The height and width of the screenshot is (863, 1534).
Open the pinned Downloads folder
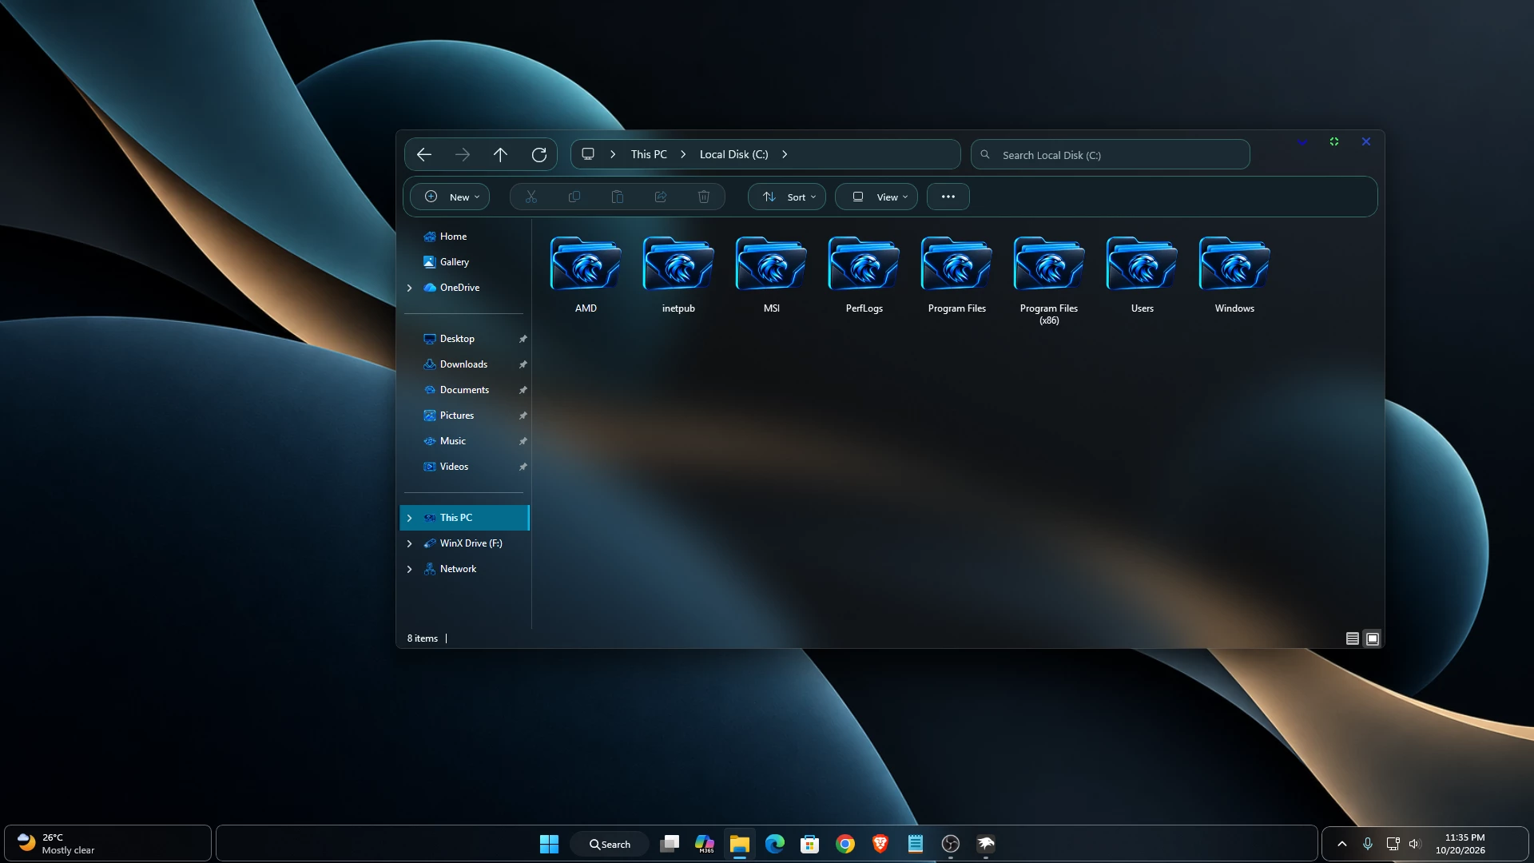[x=463, y=364]
